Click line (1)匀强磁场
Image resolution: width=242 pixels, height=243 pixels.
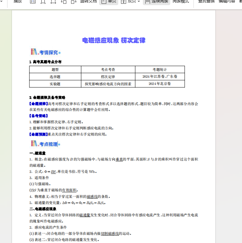click(x=40, y=184)
